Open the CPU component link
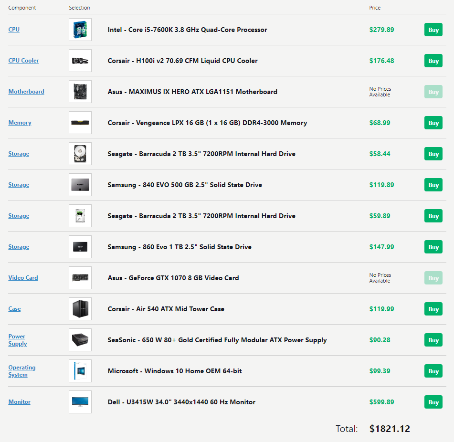 coord(14,30)
